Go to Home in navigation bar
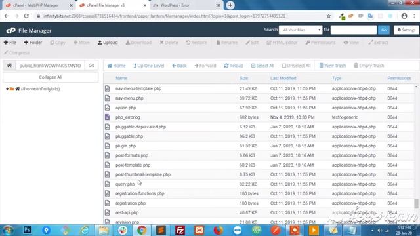 click(117, 66)
